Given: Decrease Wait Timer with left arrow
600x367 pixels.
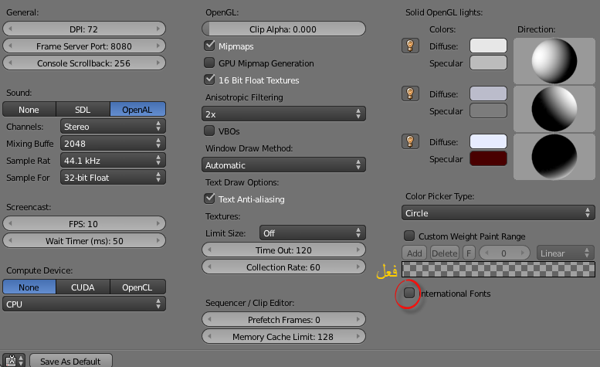Looking at the screenshot, I should 10,241.
